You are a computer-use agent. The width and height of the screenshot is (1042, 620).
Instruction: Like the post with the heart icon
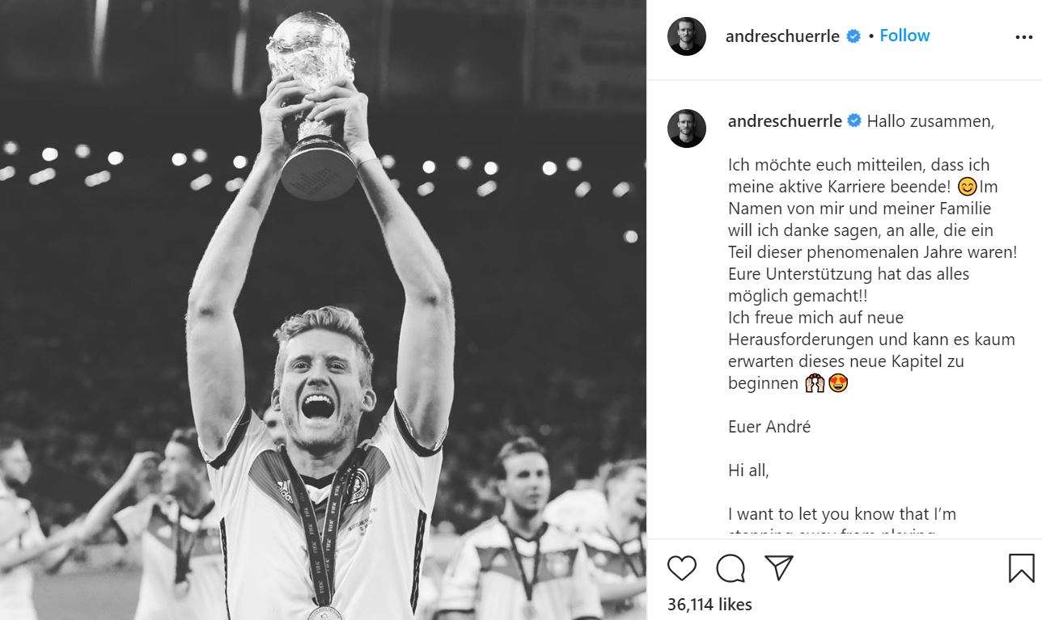point(682,568)
